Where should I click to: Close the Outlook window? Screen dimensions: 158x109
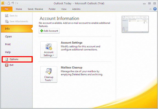click(155, 3)
